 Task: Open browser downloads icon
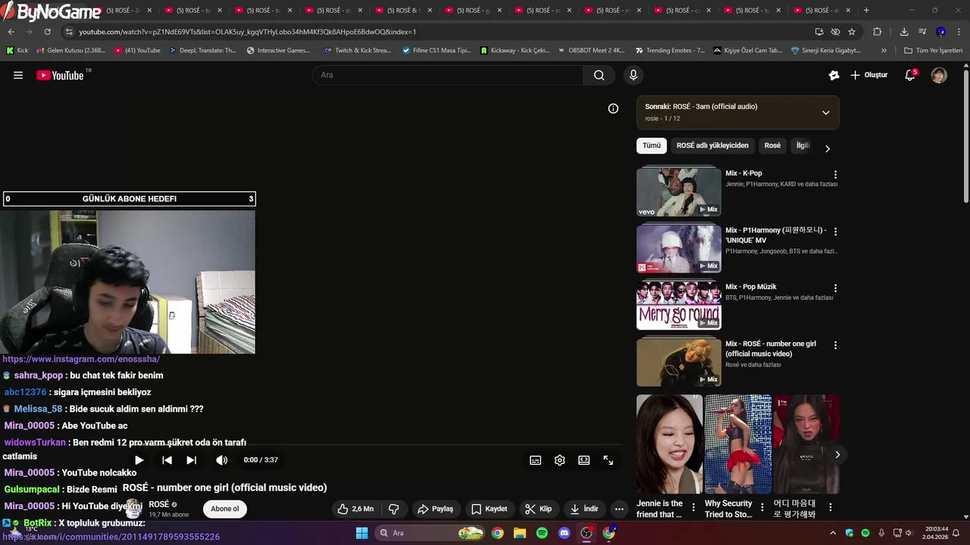pos(904,32)
